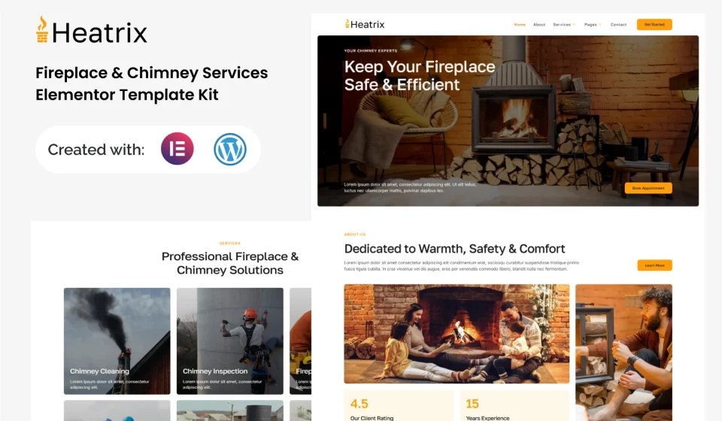Viewport: 722px width, 421px height.
Task: Open the Contact menu item
Action: (x=618, y=25)
